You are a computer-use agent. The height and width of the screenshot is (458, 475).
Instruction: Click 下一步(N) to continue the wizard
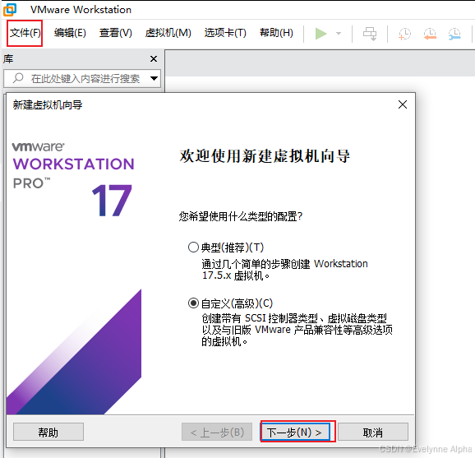coord(296,432)
